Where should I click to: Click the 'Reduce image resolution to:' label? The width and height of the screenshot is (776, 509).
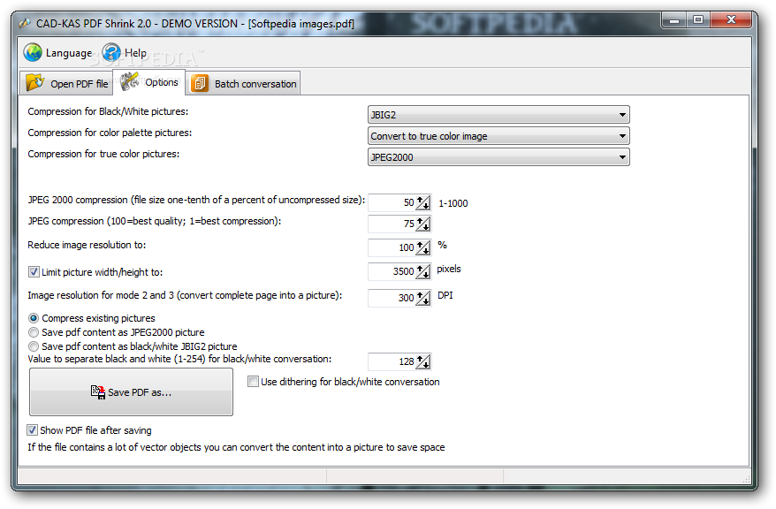click(x=87, y=246)
